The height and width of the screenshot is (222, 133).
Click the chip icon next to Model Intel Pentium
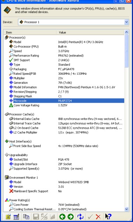point(11,42)
